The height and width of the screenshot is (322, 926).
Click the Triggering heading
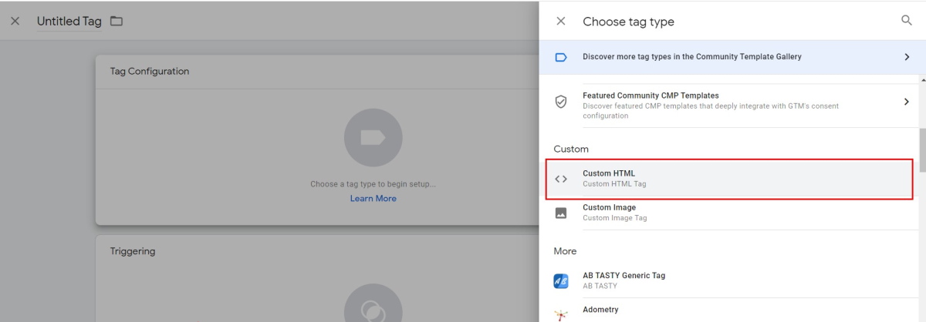pyautogui.click(x=133, y=251)
